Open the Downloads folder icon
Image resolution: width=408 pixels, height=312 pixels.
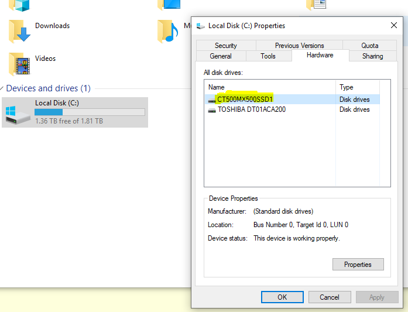tap(19, 31)
